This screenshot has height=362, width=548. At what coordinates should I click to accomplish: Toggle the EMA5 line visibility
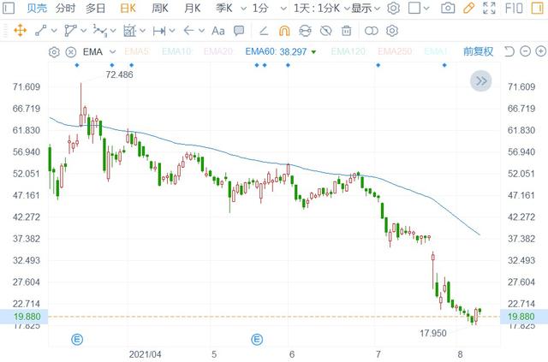click(x=137, y=52)
